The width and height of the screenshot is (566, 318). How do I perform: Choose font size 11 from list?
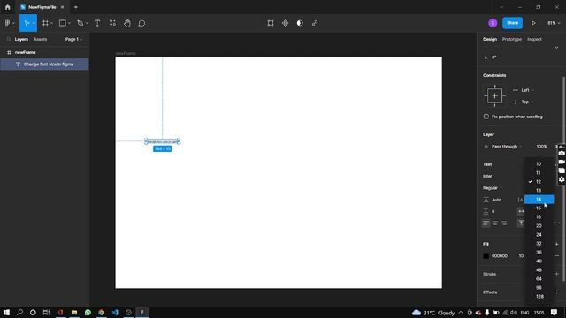click(539, 173)
